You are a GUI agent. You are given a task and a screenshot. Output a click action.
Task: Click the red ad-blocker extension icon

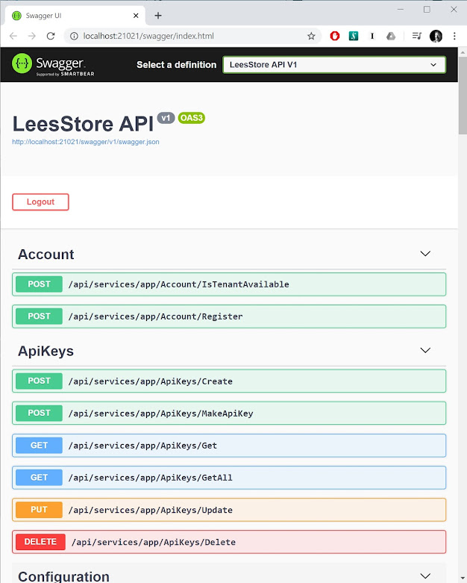pos(335,36)
